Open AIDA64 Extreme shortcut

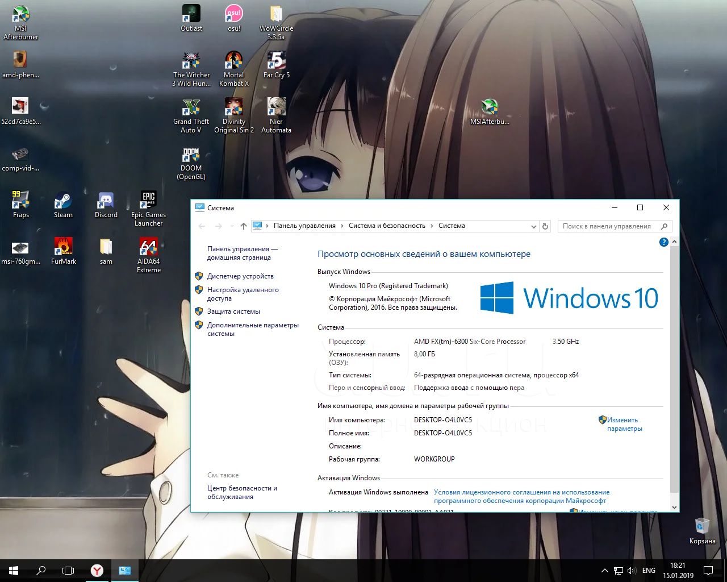[x=148, y=255]
